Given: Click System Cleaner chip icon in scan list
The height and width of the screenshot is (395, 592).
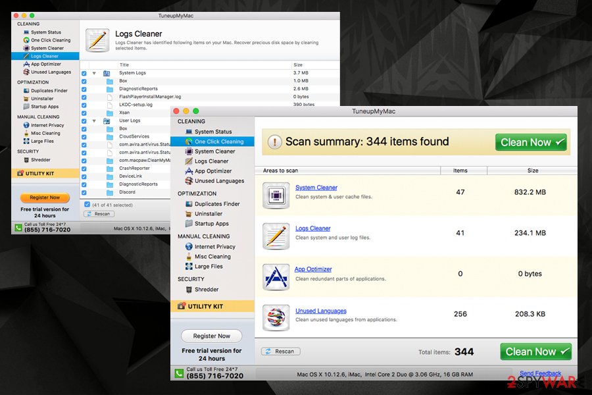Looking at the screenshot, I should (x=276, y=196).
